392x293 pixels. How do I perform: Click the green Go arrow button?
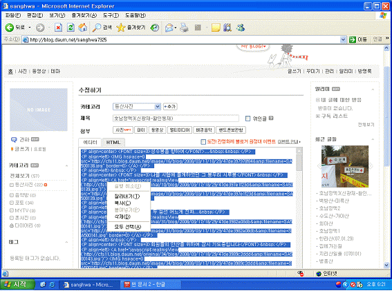(x=353, y=40)
